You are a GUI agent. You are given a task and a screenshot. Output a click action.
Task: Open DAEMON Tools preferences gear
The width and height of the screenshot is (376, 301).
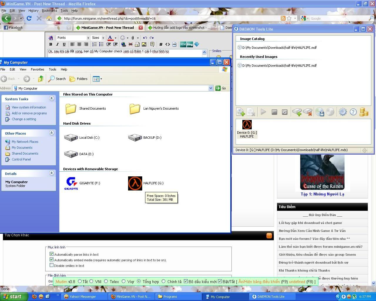343,112
